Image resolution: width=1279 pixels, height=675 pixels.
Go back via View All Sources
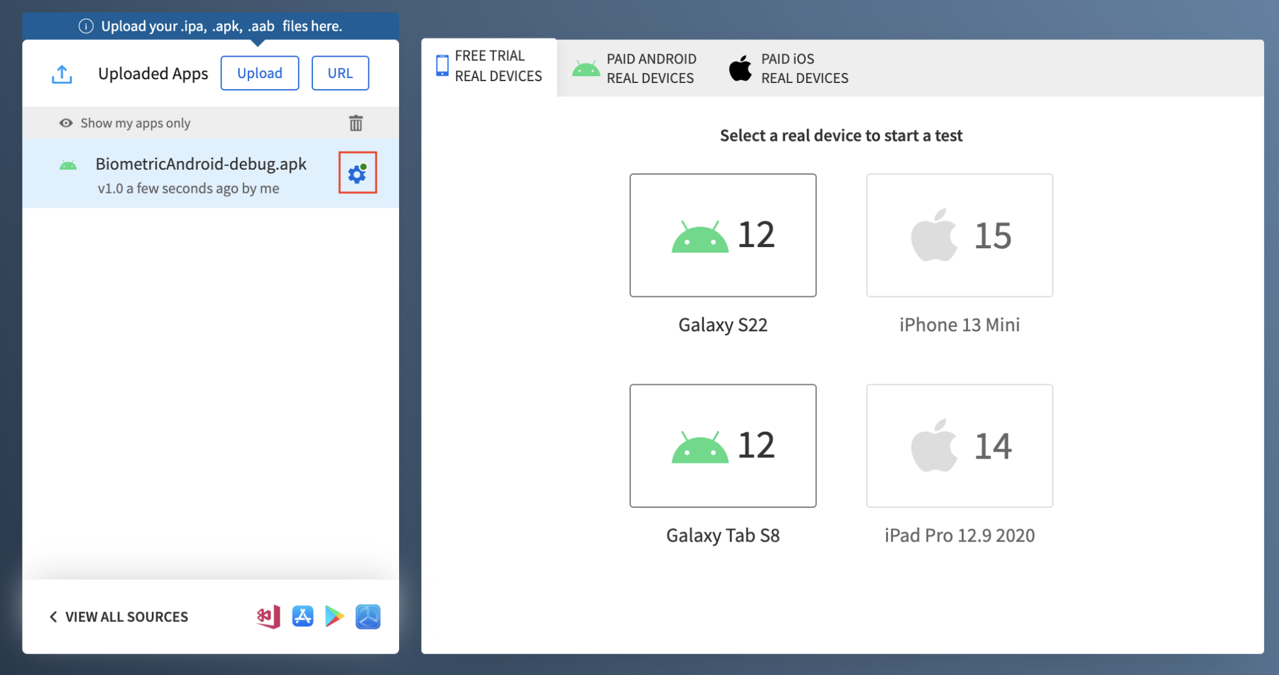(x=119, y=616)
